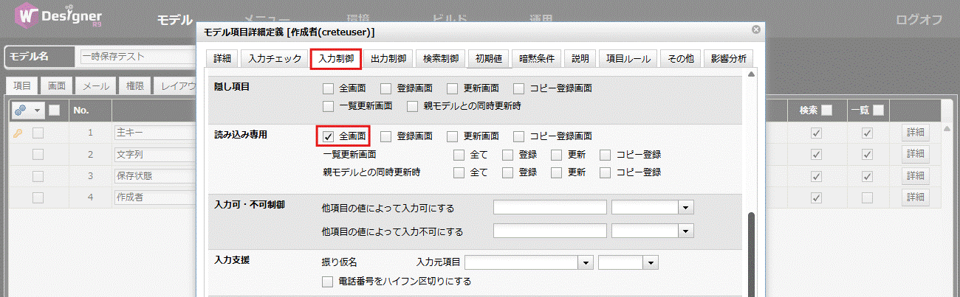Click the dialog vertical scrollbar thumb

(x=752, y=254)
